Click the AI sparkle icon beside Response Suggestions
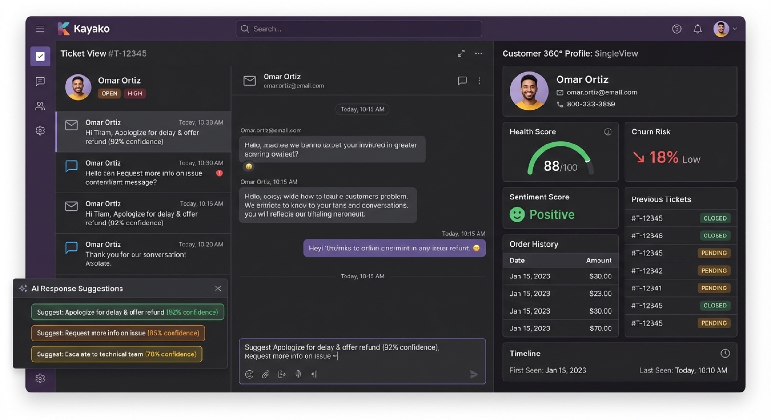This screenshot has height=420, width=771. 23,288
